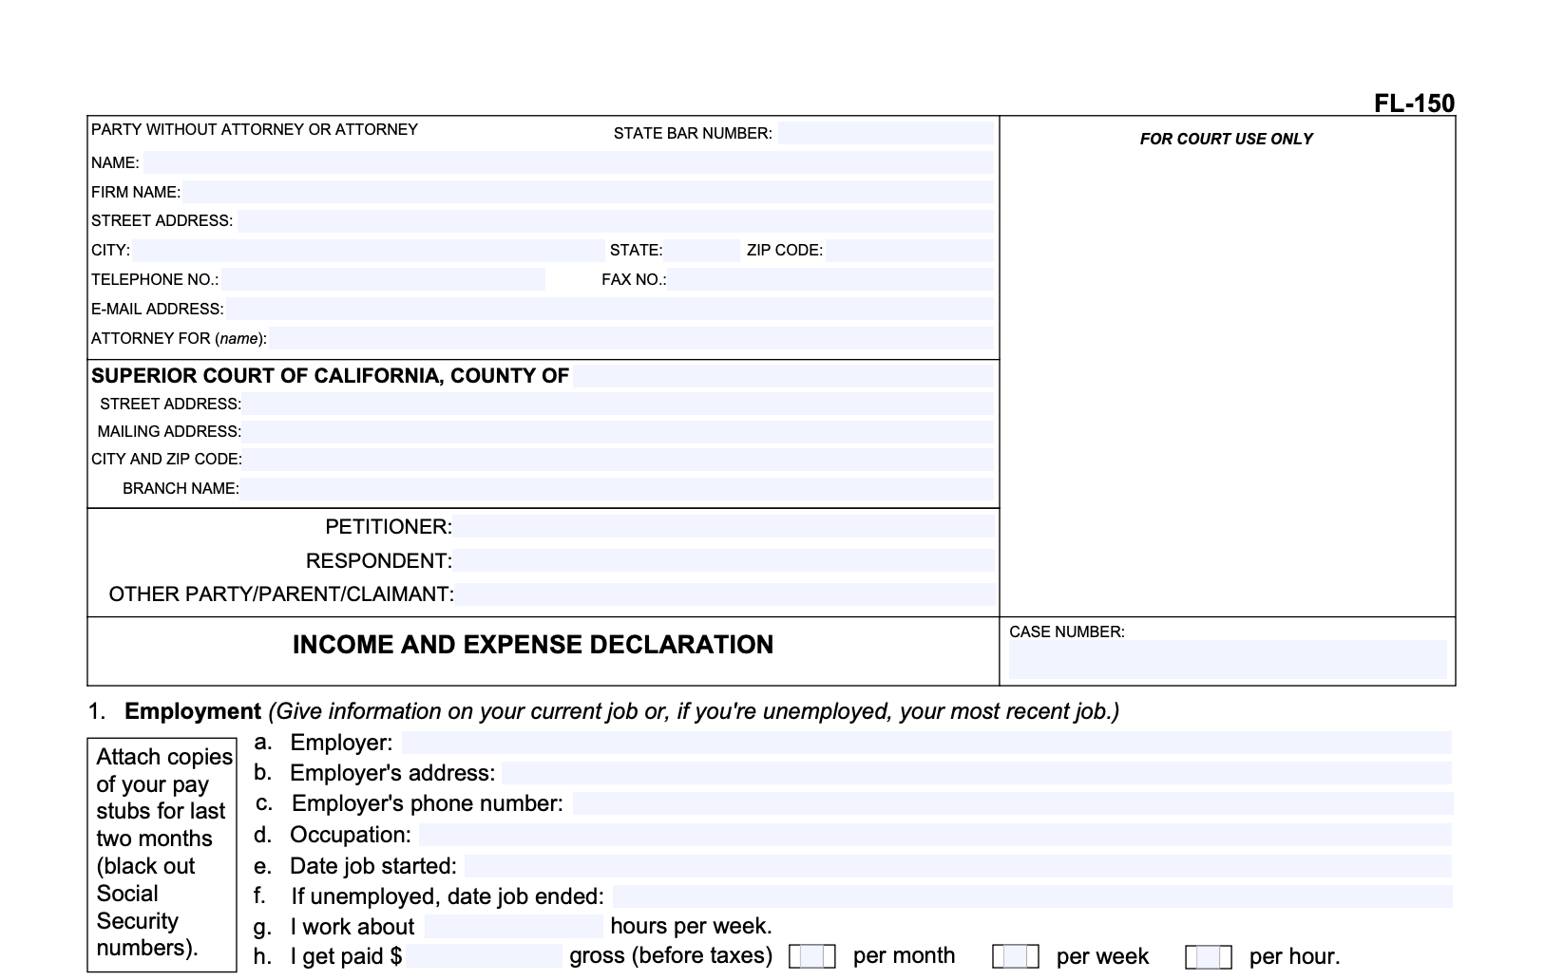The height and width of the screenshot is (980, 1545).
Task: Select the City field in attorney section
Action: point(368,251)
